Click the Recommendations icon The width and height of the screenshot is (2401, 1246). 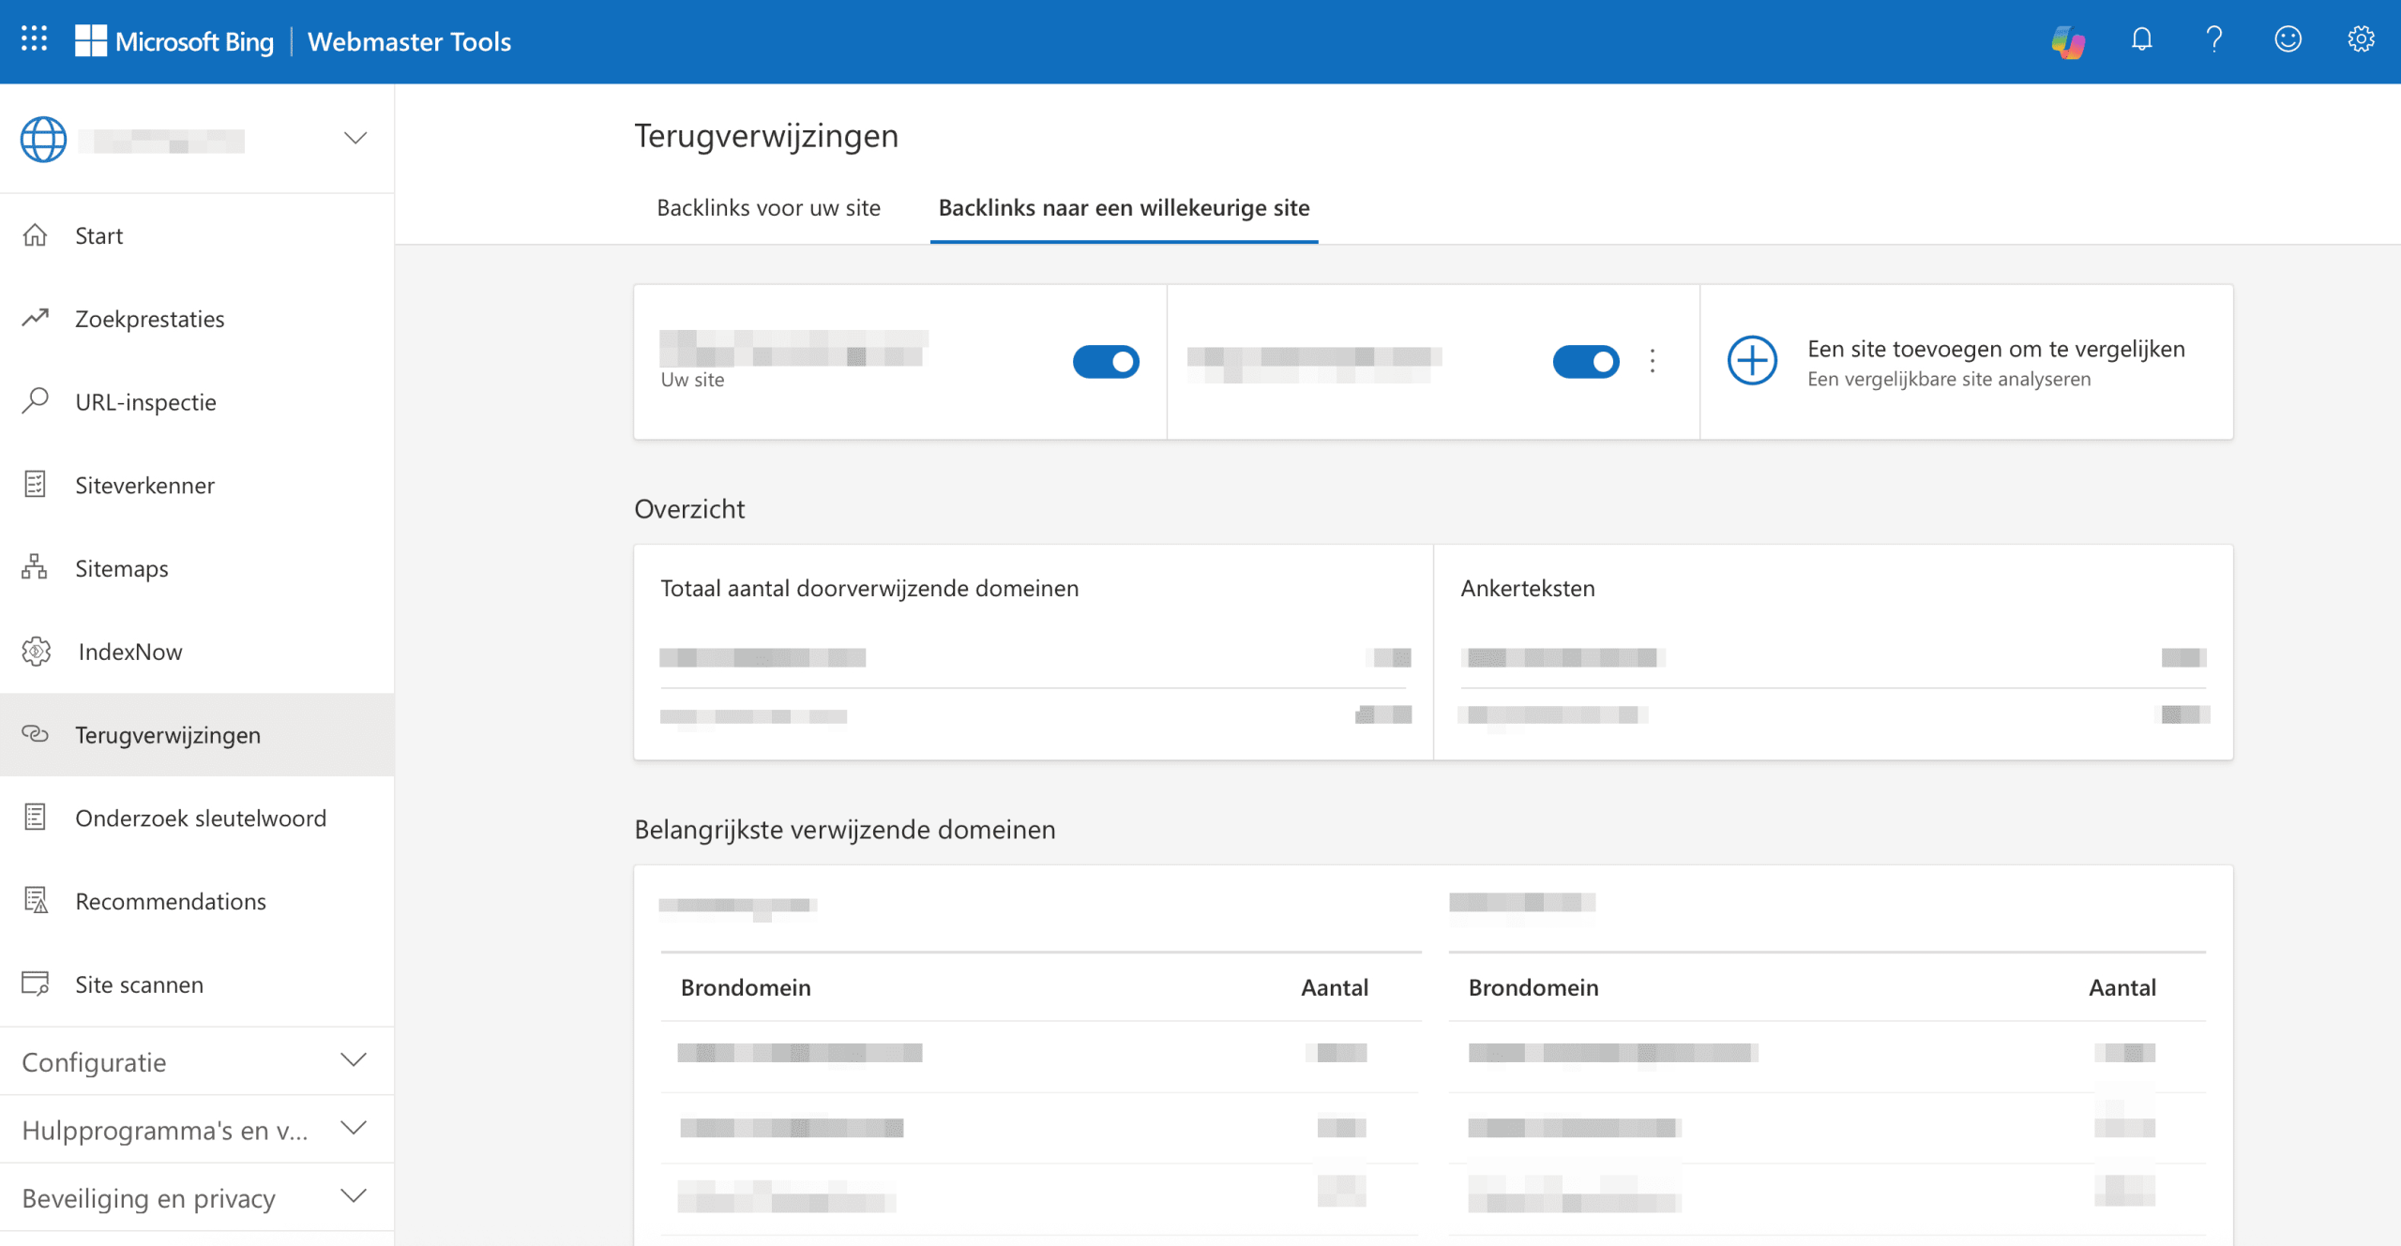click(x=35, y=901)
